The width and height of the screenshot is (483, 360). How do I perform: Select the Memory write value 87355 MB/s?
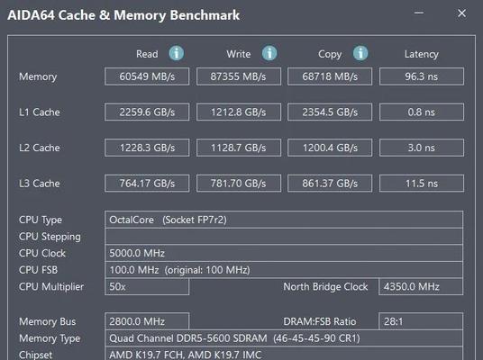click(239, 76)
